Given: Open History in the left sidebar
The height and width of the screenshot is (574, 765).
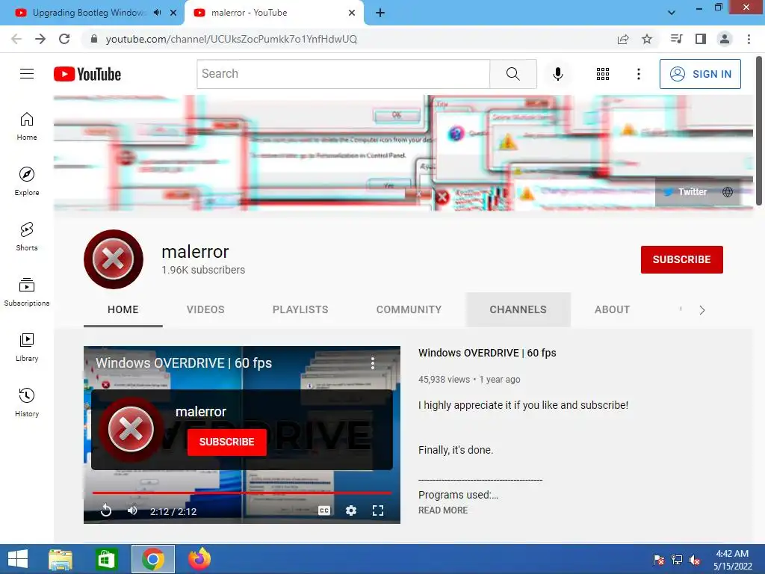Looking at the screenshot, I should [27, 403].
